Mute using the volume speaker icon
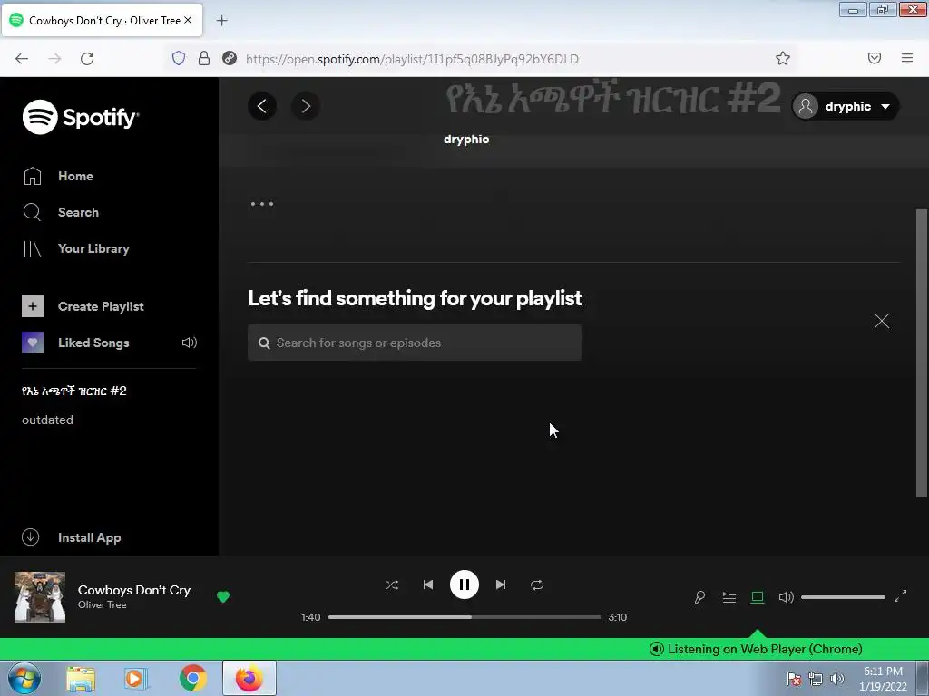The image size is (929, 696). click(786, 597)
